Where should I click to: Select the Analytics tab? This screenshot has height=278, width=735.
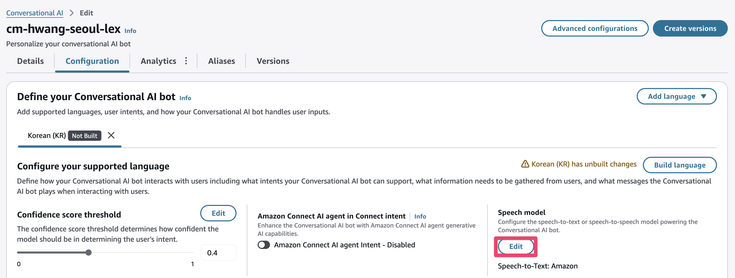pos(158,61)
